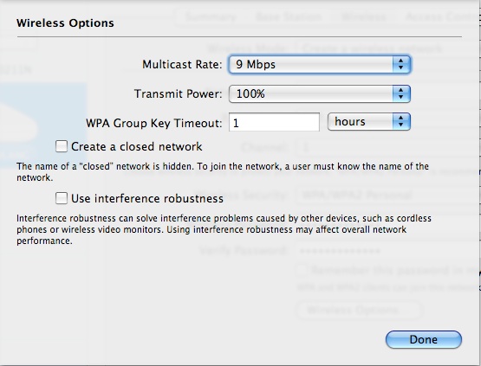Select the dimmed Base Station tab behind sheet
The width and height of the screenshot is (481, 366).
coord(289,16)
